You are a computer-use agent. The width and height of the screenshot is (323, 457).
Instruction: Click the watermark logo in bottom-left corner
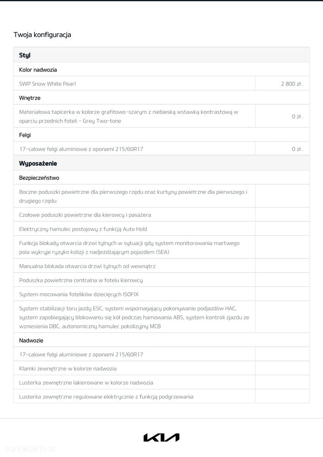point(28,449)
